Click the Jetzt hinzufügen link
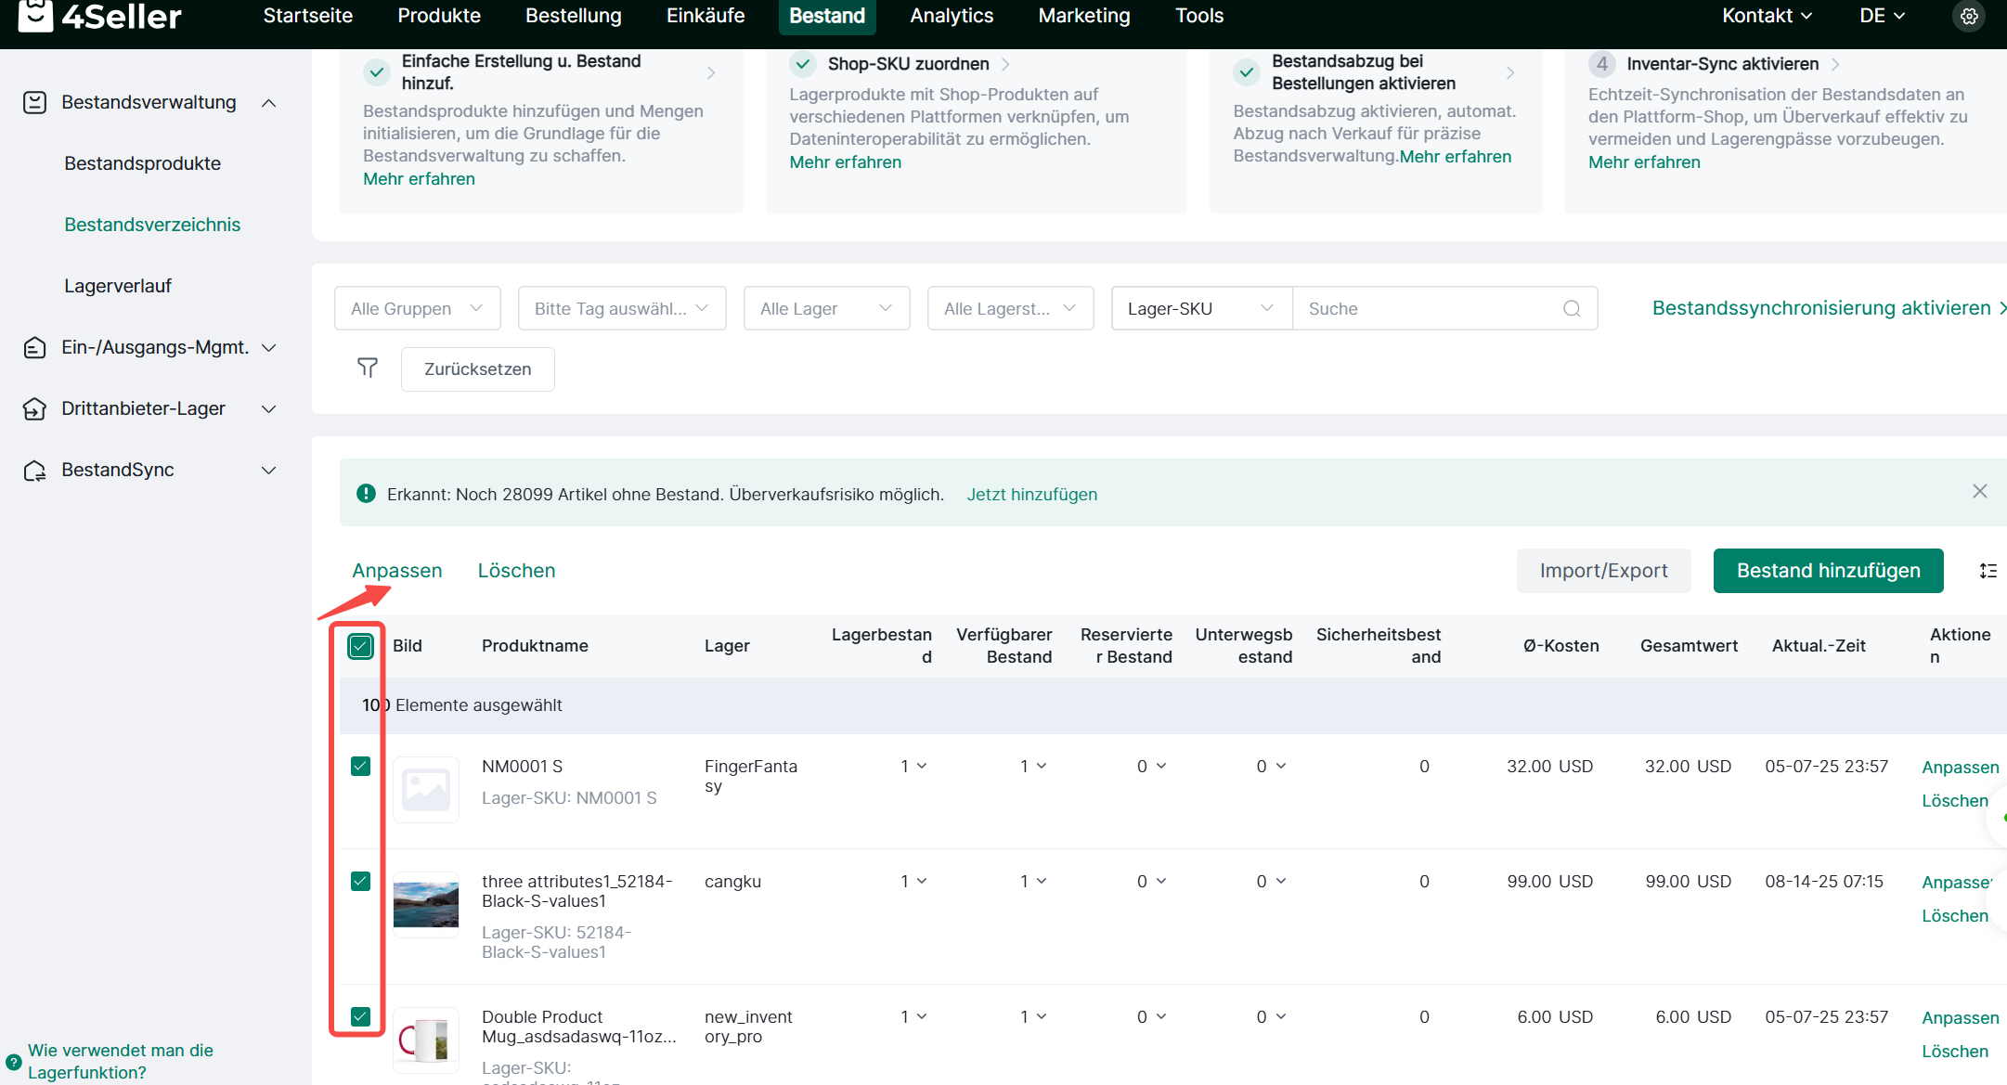 1031,495
